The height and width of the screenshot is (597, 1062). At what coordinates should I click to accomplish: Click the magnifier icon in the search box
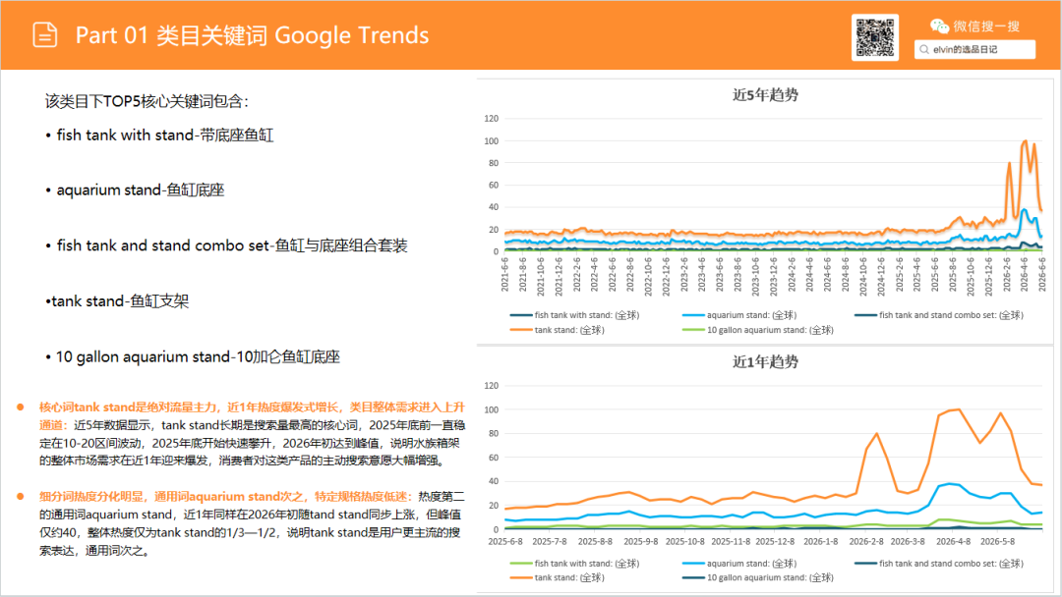pos(923,49)
